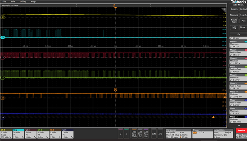Click the Tektronix logo
The width and height of the screenshot is (247, 141).
(239, 2)
